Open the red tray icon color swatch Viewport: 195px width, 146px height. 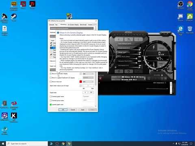(x=81, y=82)
